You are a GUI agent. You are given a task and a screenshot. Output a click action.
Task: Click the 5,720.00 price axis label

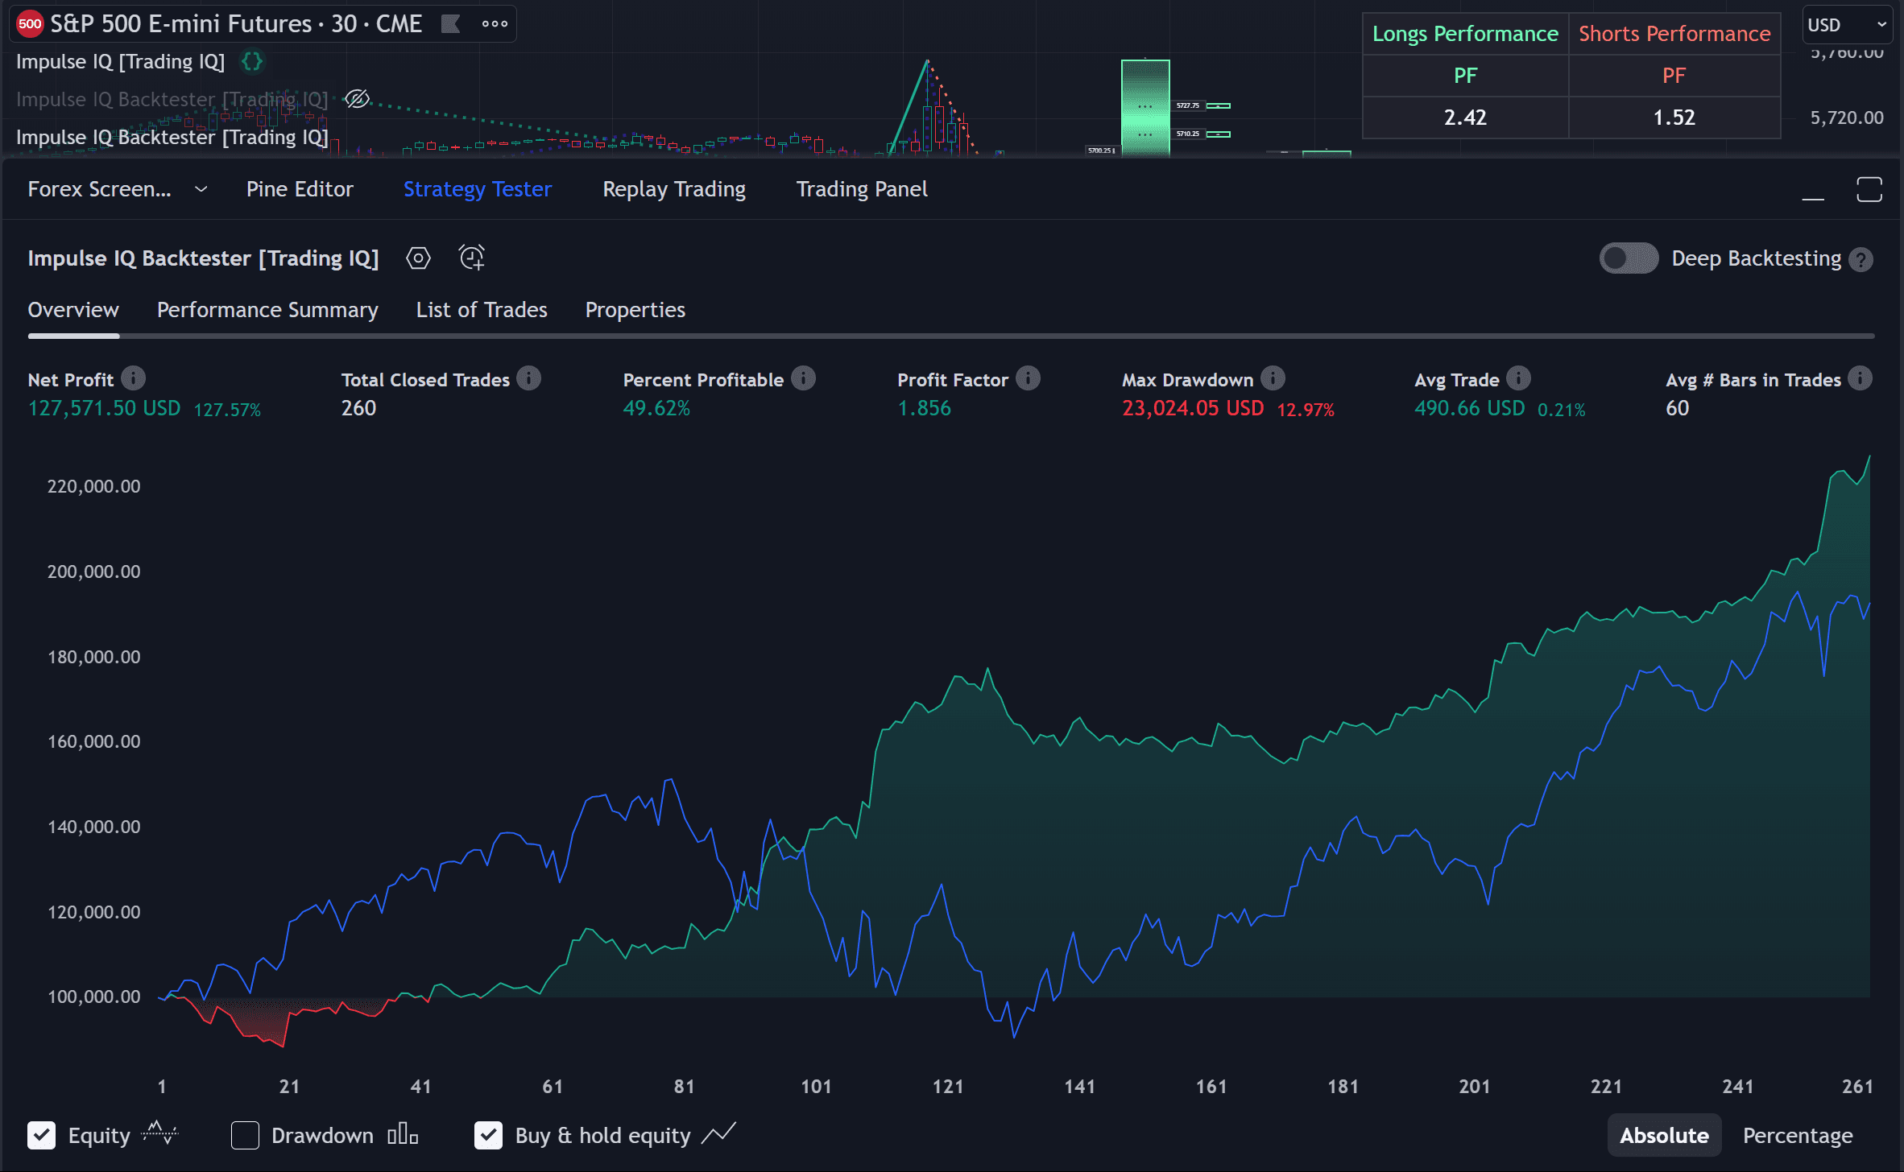coord(1847,118)
